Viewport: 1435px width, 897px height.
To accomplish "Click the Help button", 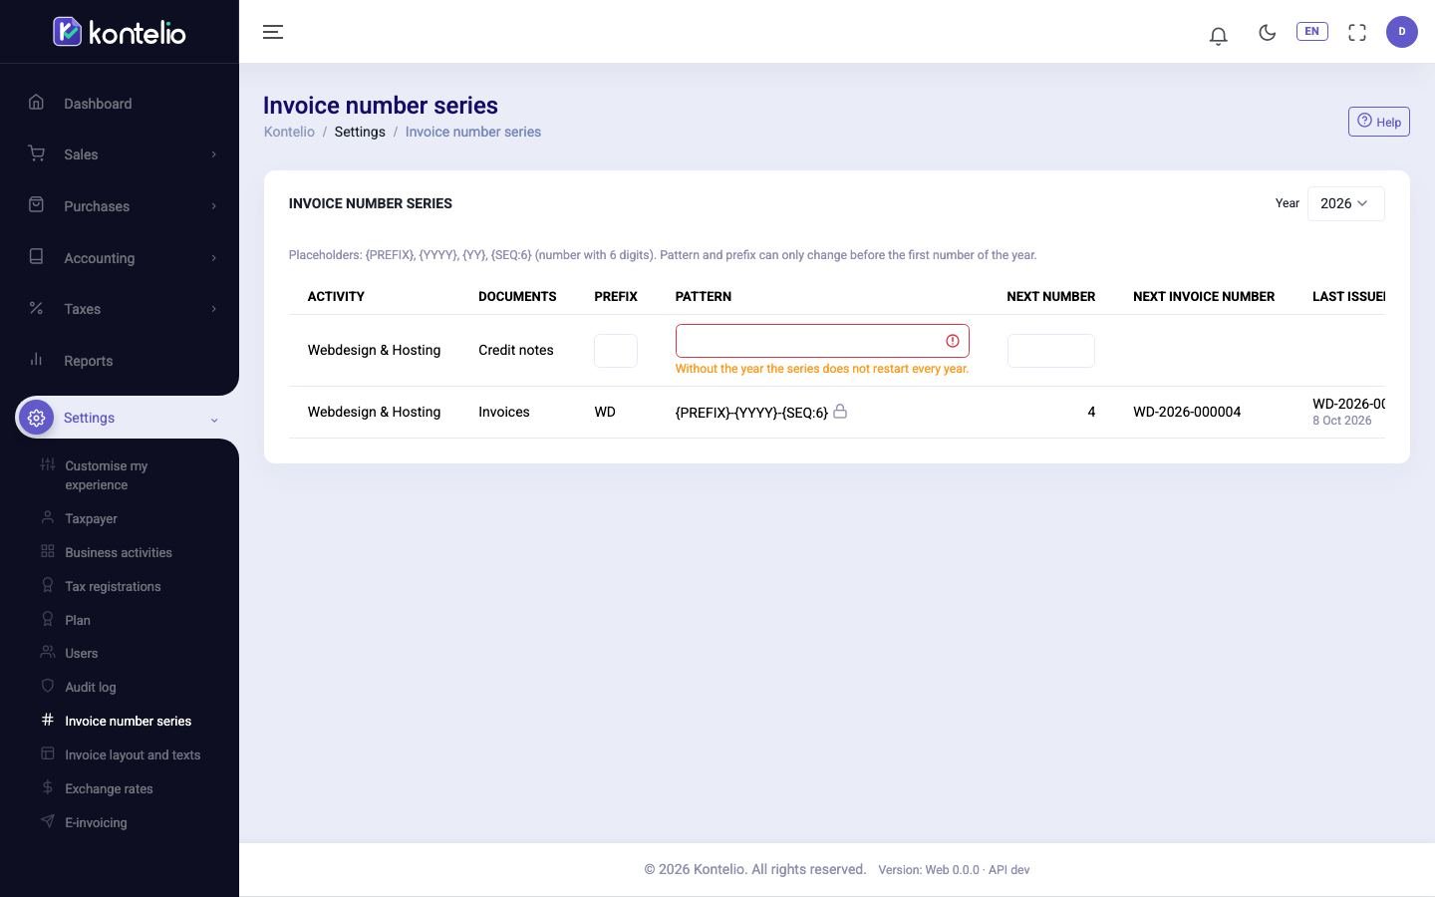I will pyautogui.click(x=1379, y=122).
